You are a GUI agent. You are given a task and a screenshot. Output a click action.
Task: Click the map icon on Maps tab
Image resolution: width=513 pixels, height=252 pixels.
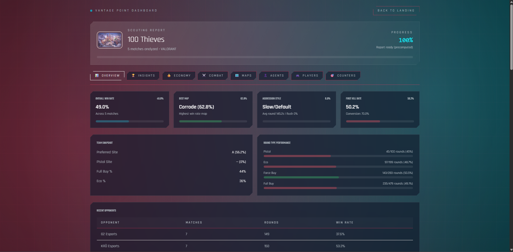point(237,75)
